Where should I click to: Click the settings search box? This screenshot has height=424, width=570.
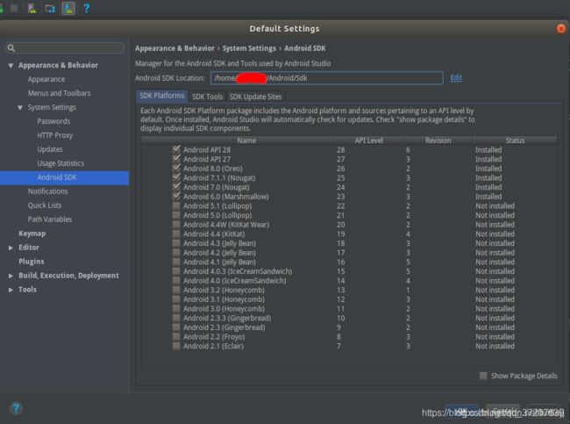point(65,48)
